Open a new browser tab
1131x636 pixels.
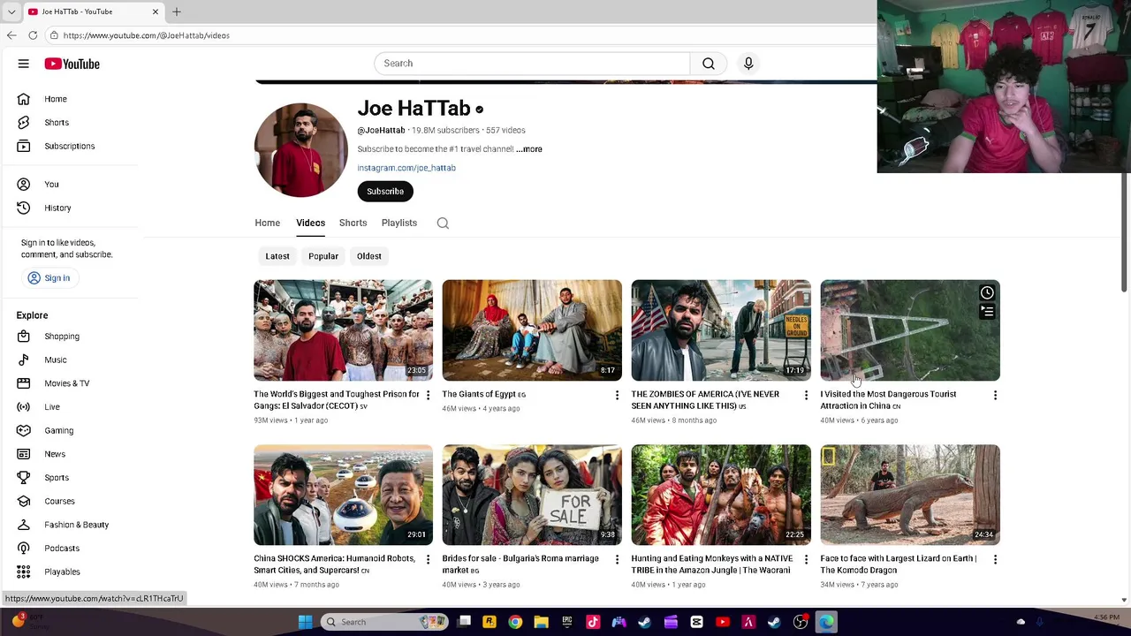(177, 11)
